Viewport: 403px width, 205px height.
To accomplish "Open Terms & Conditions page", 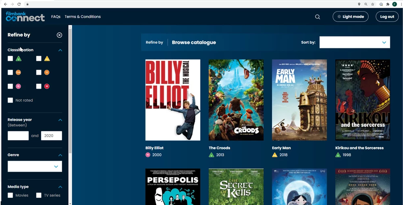I will [x=83, y=17].
